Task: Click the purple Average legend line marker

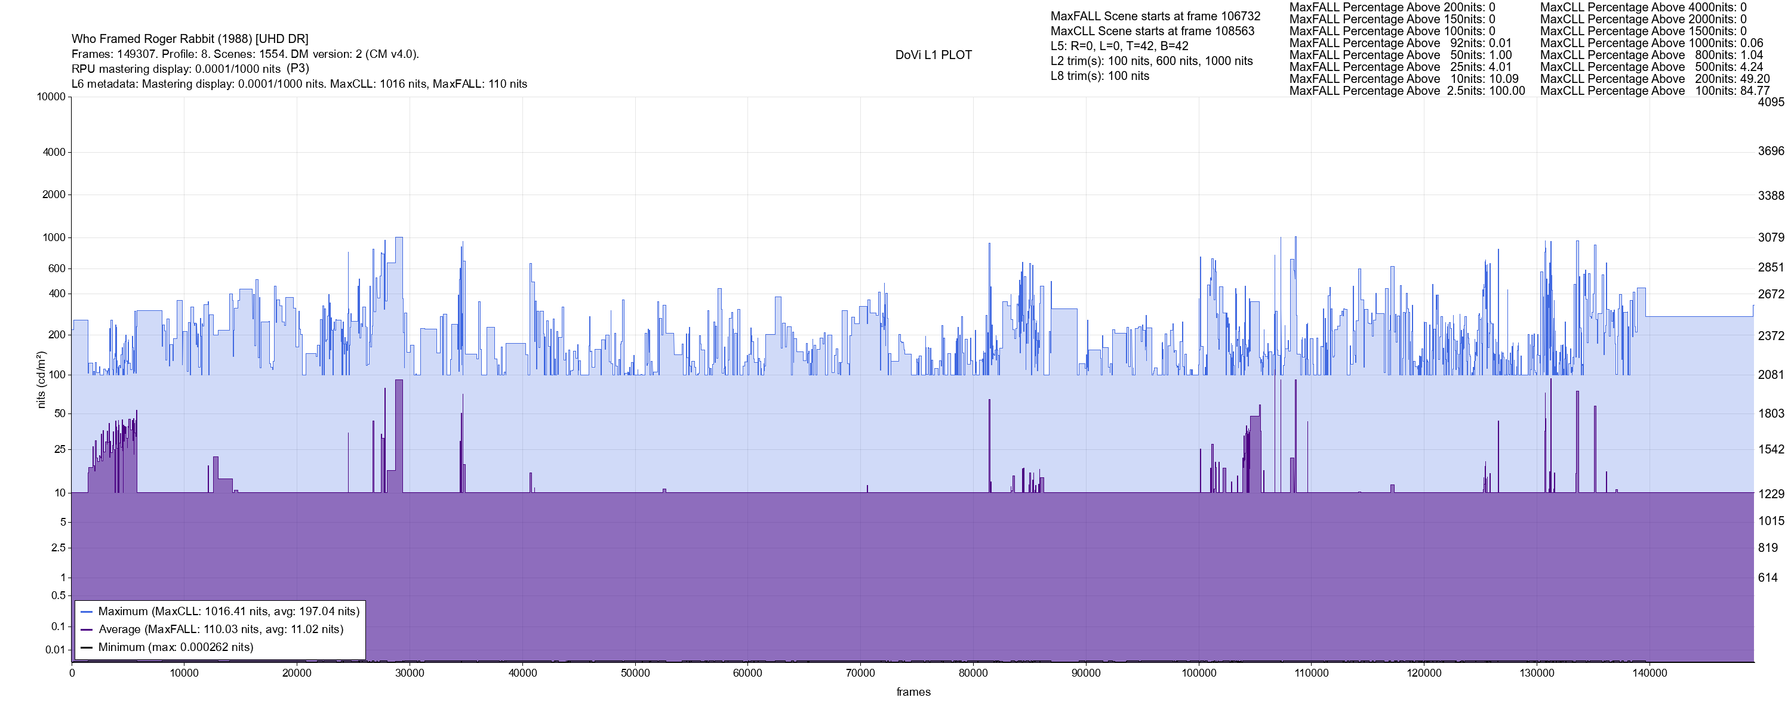Action: pyautogui.click(x=87, y=630)
